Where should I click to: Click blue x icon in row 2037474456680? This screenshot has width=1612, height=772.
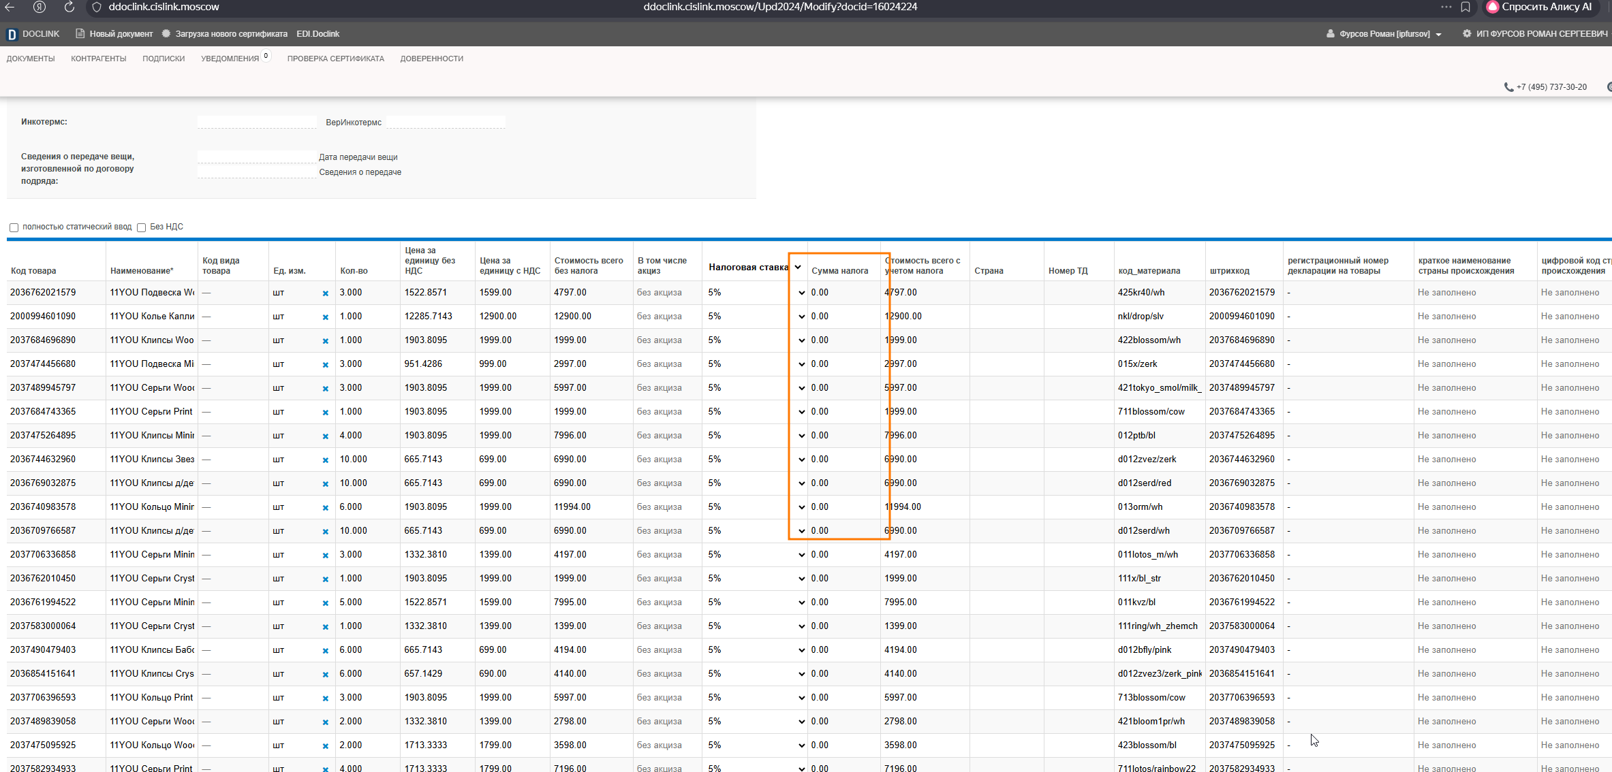pyautogui.click(x=326, y=365)
